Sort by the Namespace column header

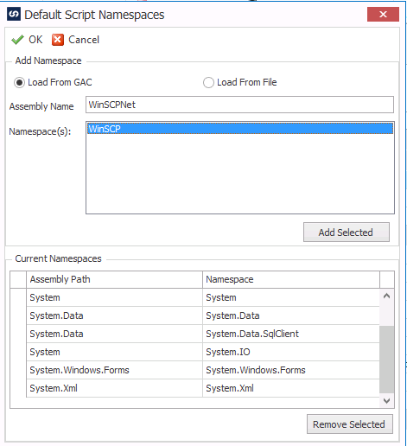pyautogui.click(x=291, y=279)
